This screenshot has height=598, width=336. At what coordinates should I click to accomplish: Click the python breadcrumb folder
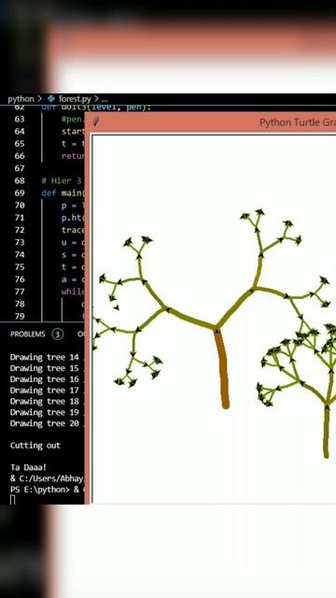pos(21,99)
